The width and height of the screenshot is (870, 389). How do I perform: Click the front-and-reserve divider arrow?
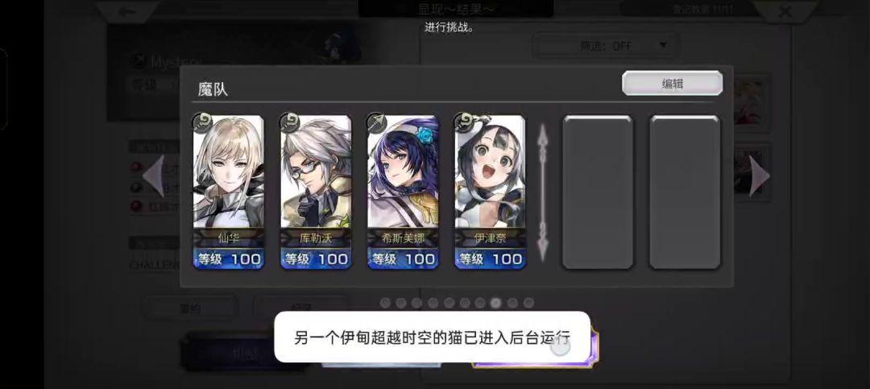[x=544, y=192]
